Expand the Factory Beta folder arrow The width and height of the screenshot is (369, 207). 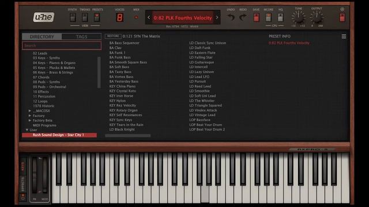[30, 120]
